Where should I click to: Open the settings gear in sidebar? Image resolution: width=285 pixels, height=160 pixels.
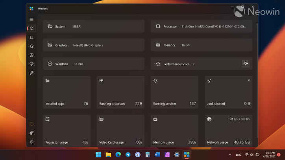point(31,142)
